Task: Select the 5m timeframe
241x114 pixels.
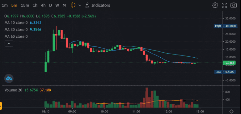Action: [x=14, y=5]
